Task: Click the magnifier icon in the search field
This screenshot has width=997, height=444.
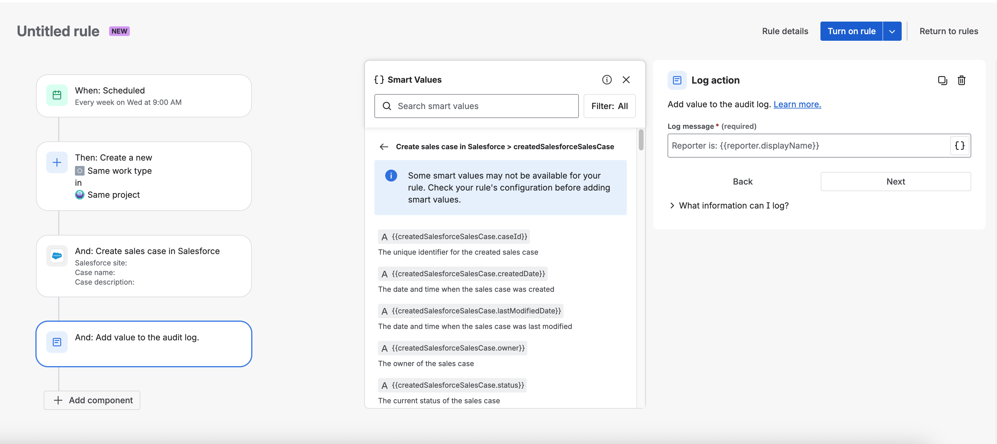Action: tap(387, 105)
